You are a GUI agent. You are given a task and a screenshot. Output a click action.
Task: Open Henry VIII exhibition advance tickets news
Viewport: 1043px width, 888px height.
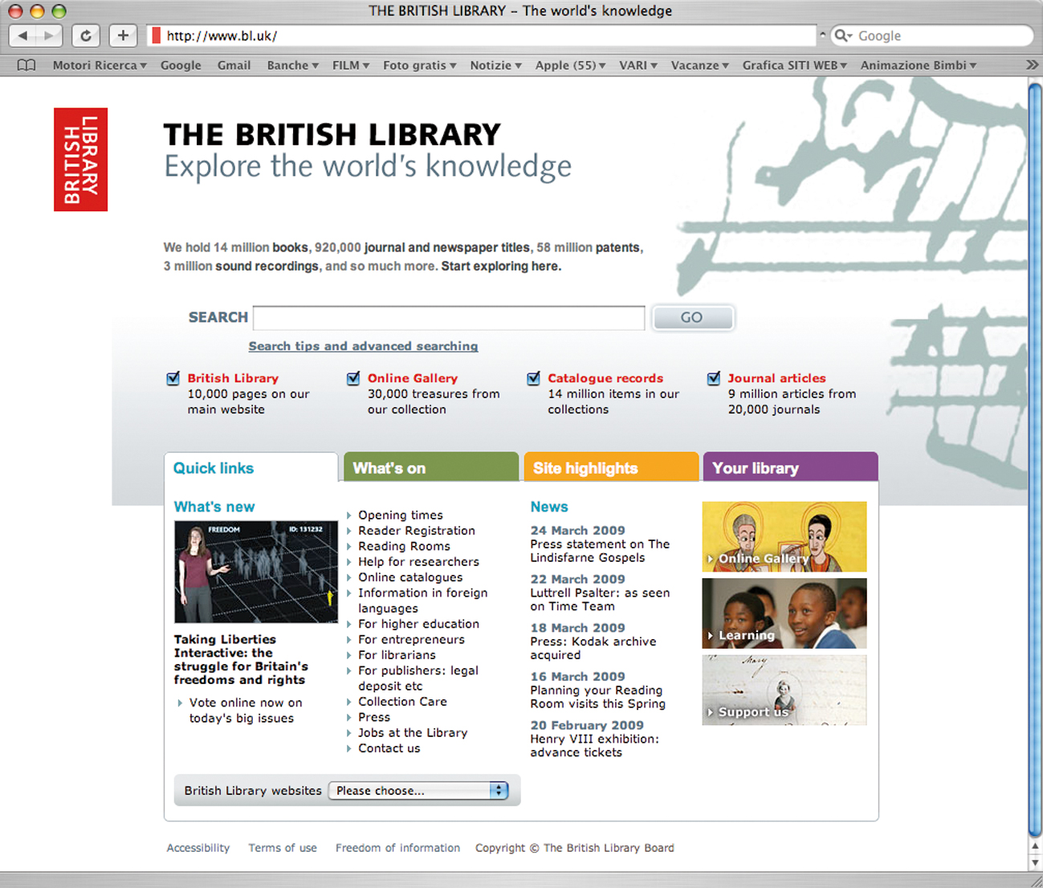pyautogui.click(x=594, y=746)
